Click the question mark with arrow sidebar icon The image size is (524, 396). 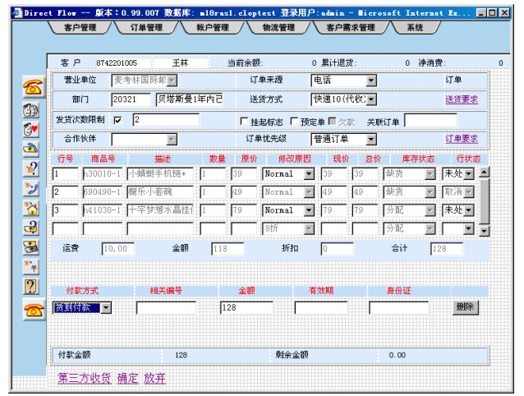point(32,168)
